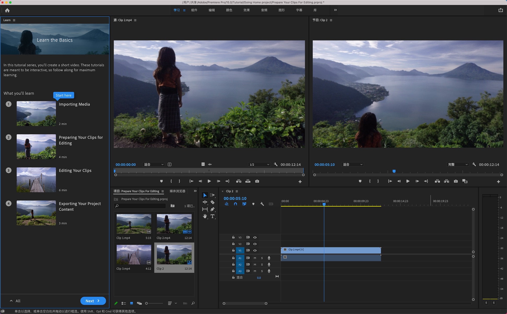
Task: Select the Hand tool
Action: point(205,216)
